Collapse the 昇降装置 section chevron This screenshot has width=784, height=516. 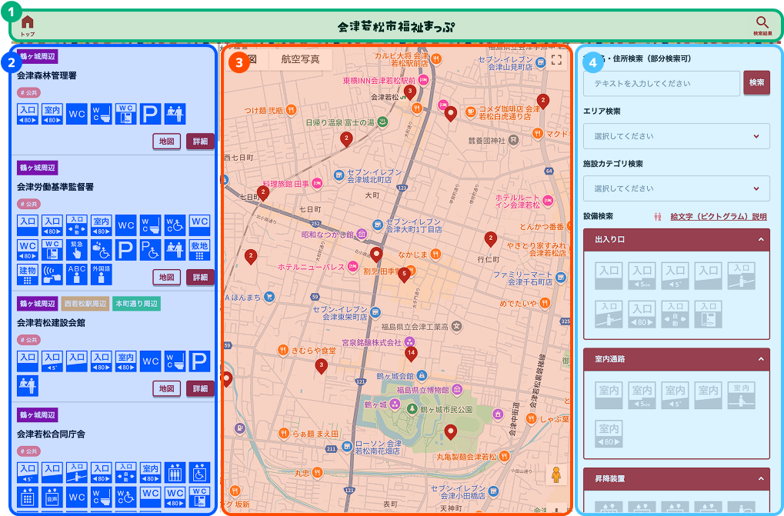coord(760,478)
